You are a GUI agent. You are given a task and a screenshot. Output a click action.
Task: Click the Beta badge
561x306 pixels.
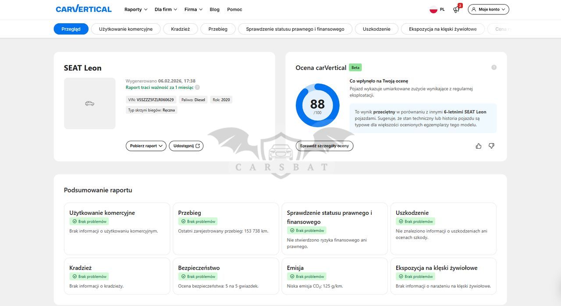pos(355,68)
